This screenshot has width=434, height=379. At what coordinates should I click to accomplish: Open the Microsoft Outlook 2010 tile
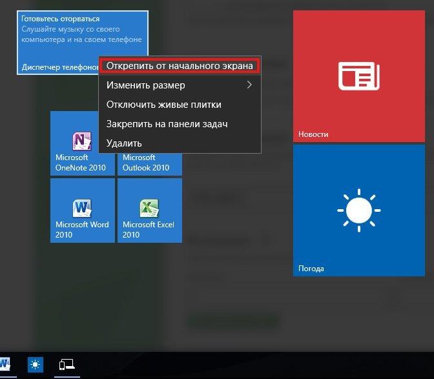[x=150, y=165]
